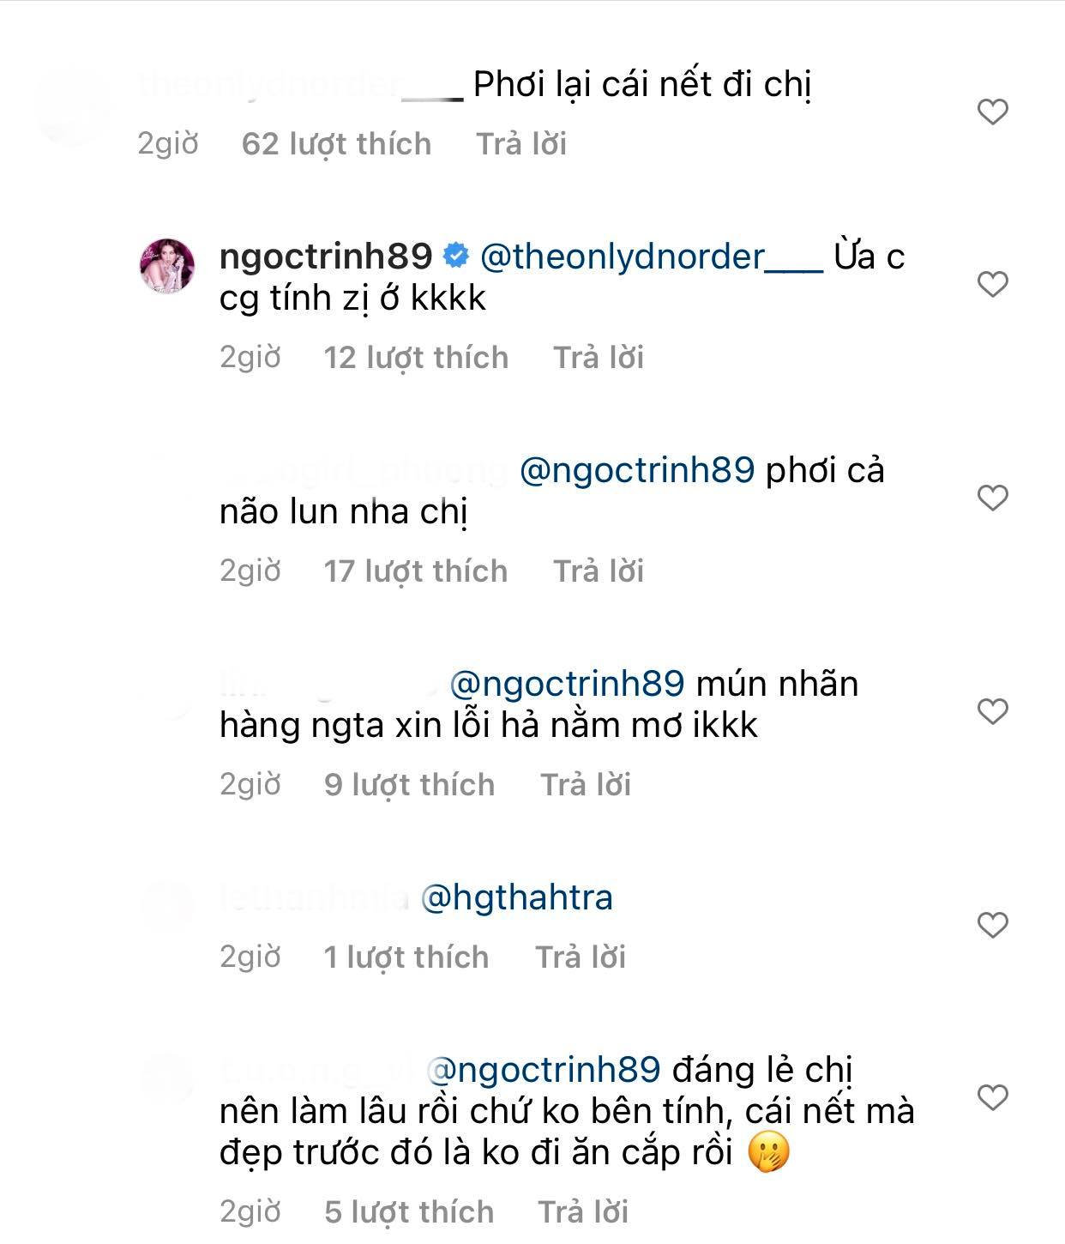
Task: Reply to ngoctrinh89's comment
Action: (x=598, y=358)
